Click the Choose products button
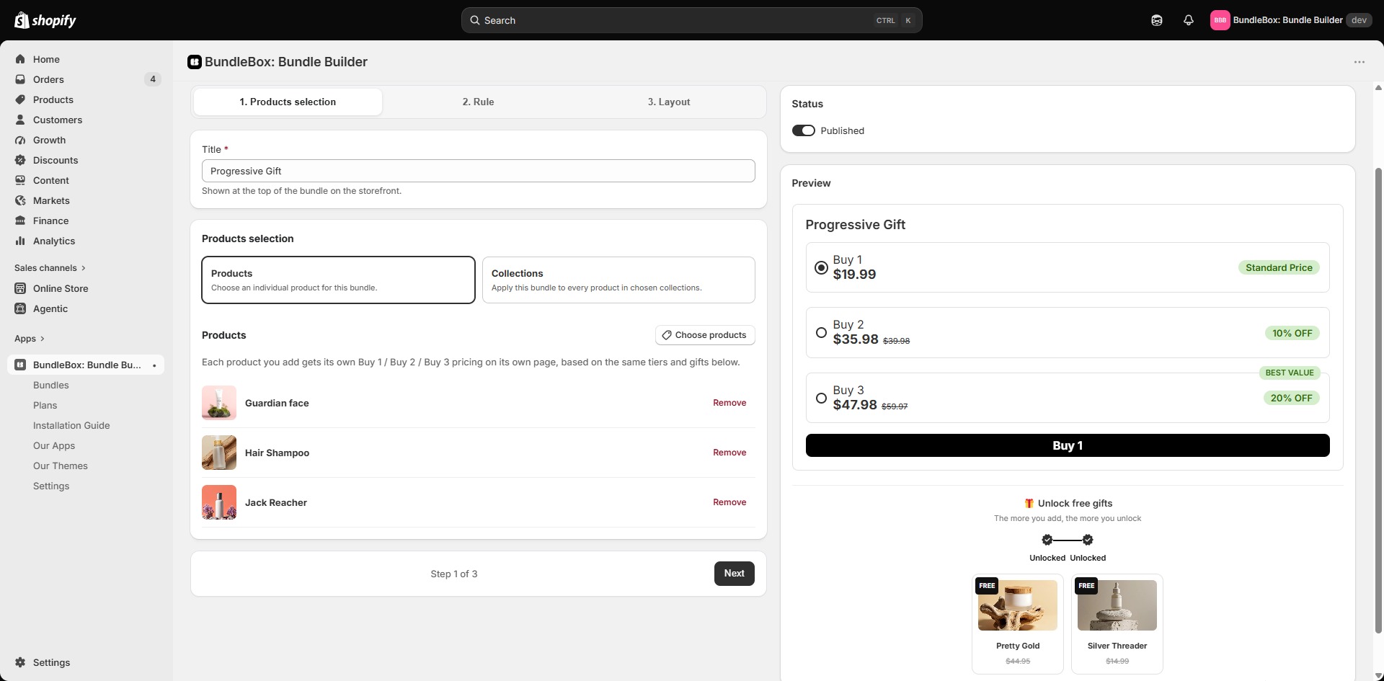The height and width of the screenshot is (681, 1384). coord(705,335)
